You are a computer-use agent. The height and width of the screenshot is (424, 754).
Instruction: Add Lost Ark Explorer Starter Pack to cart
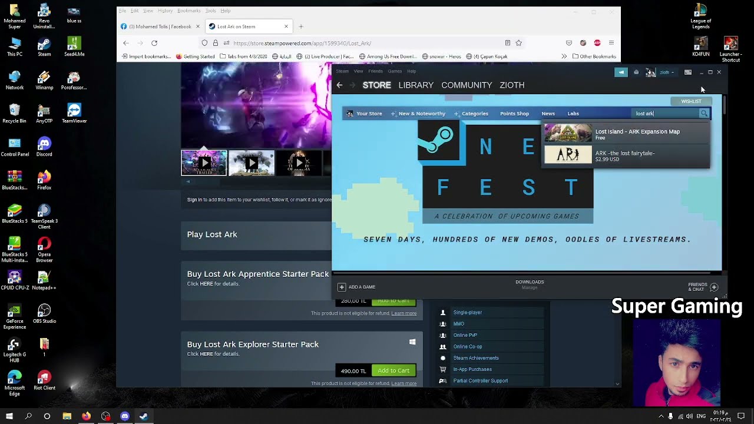pos(393,371)
